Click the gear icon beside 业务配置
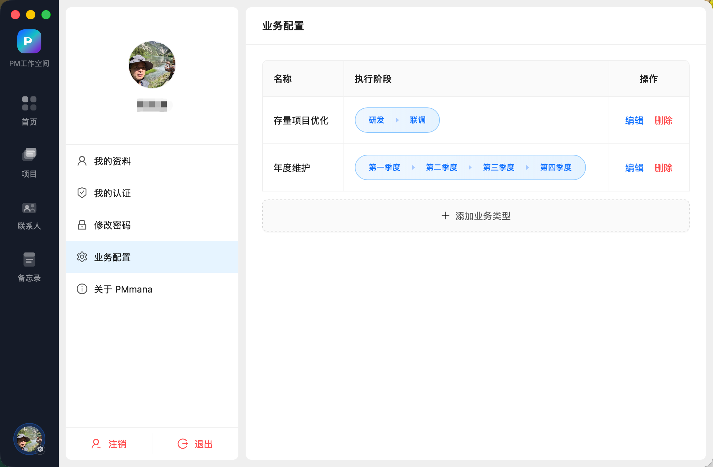 82,257
